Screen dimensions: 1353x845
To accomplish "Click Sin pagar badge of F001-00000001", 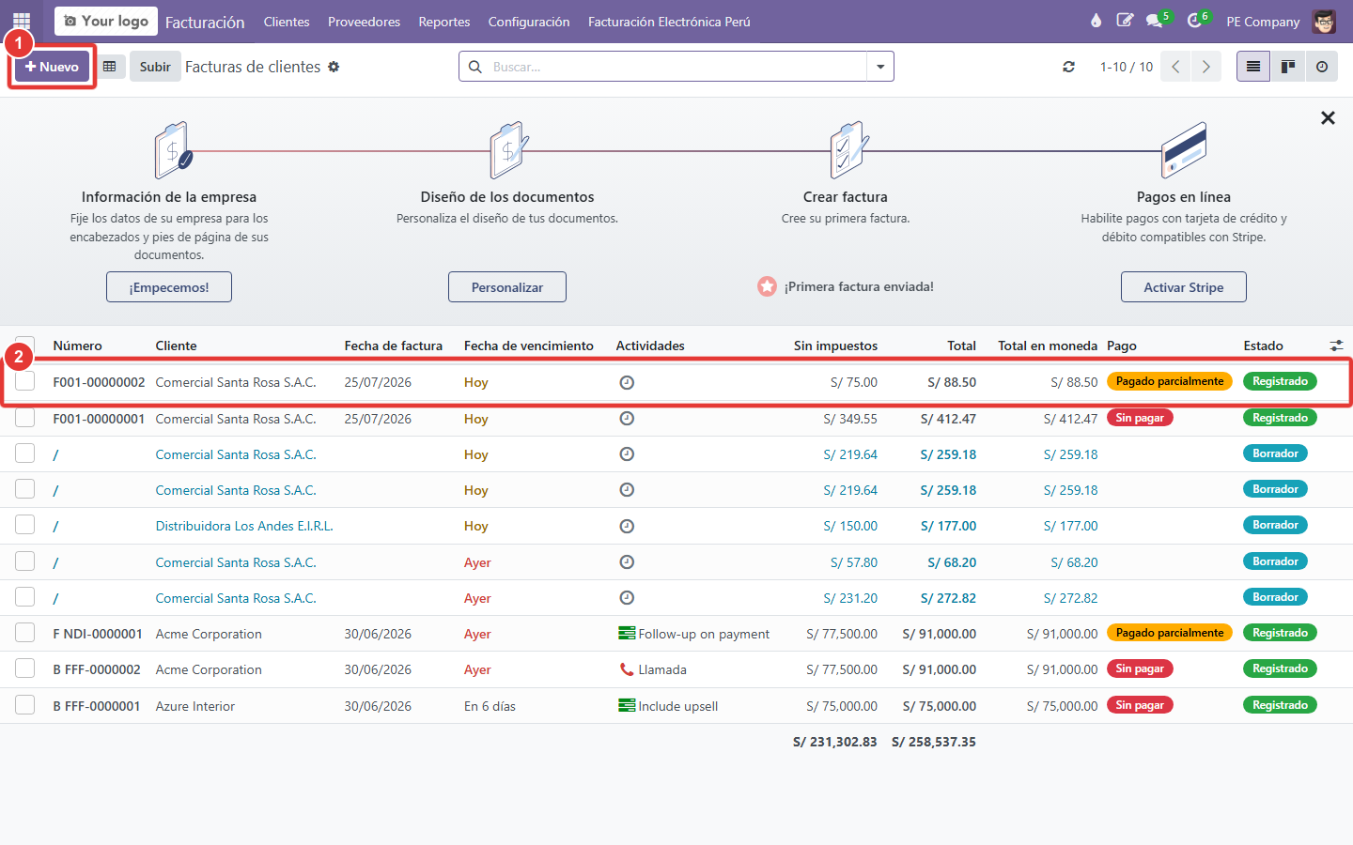I will 1140,418.
